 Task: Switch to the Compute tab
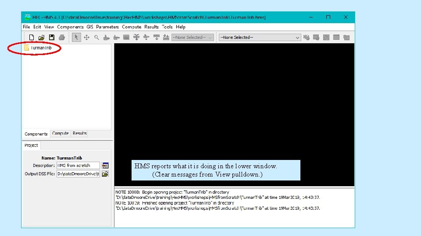point(61,133)
